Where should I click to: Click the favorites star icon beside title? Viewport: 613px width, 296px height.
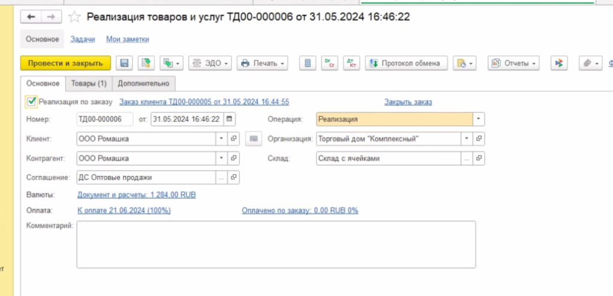pos(75,17)
